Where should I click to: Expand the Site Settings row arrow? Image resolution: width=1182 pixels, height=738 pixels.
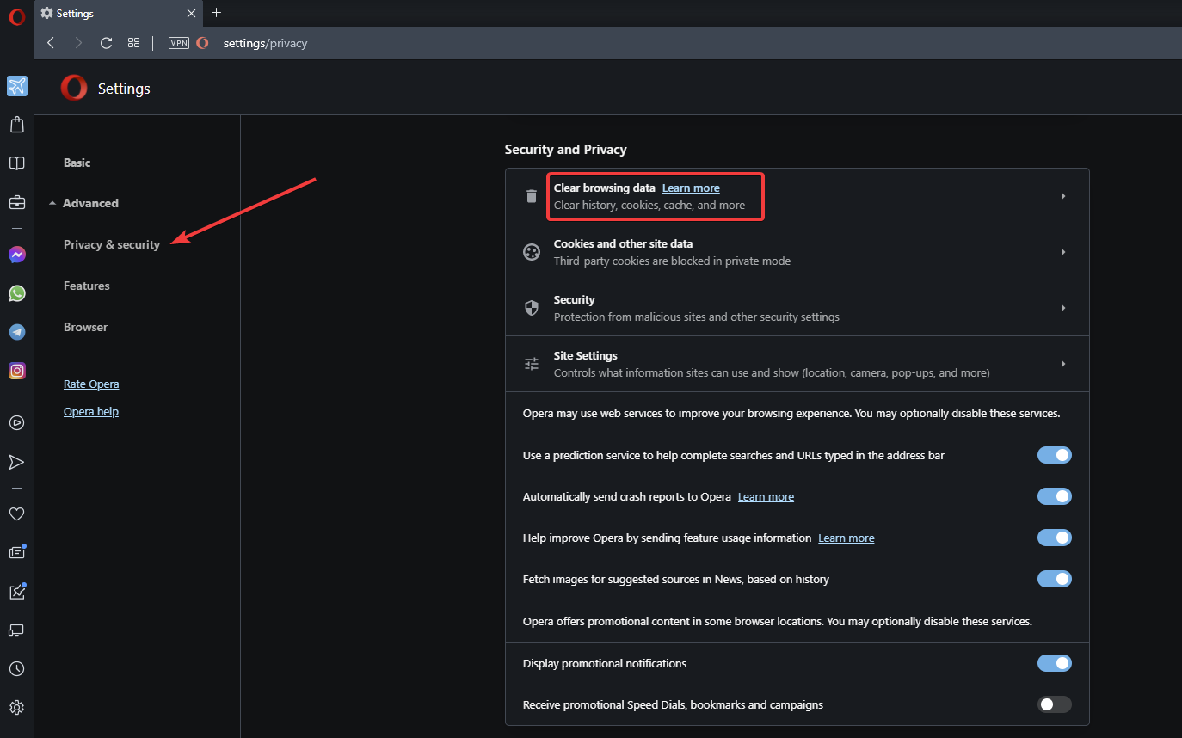[1063, 364]
